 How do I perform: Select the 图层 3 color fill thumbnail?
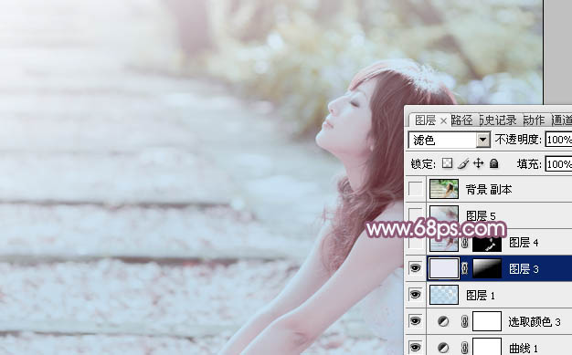(444, 268)
